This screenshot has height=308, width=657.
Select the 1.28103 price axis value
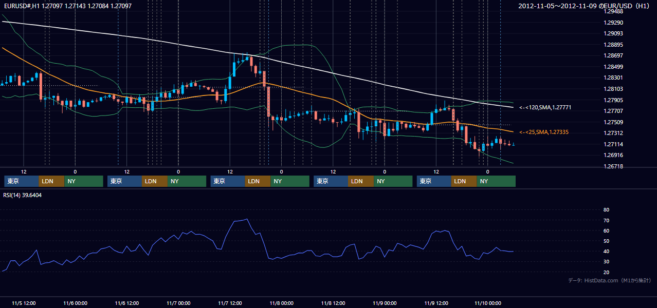[613, 89]
